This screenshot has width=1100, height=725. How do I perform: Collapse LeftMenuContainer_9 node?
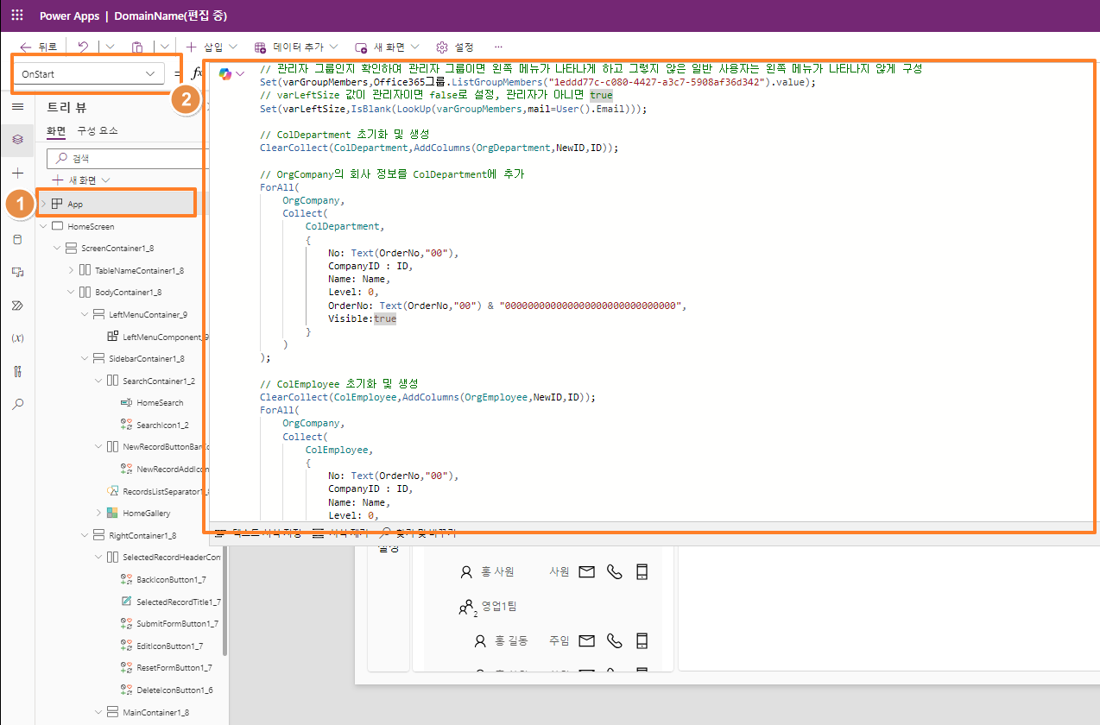(85, 314)
